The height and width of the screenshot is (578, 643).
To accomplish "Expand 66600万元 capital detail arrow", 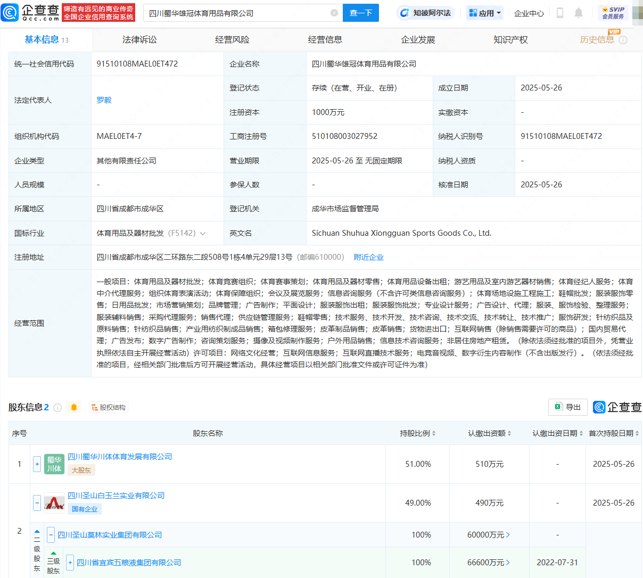I will tap(508, 563).
